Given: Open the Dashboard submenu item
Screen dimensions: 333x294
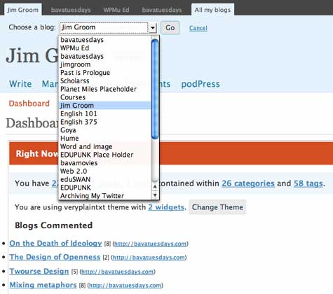Looking at the screenshot, I should 29,104.
